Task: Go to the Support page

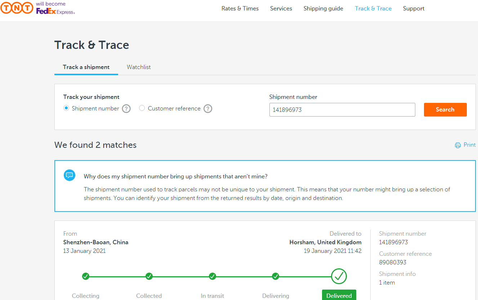Action: (x=414, y=9)
